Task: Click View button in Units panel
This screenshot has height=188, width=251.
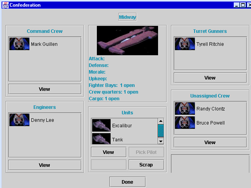Action: (108, 152)
